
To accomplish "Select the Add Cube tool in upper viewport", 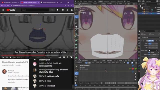I will point(76,37).
